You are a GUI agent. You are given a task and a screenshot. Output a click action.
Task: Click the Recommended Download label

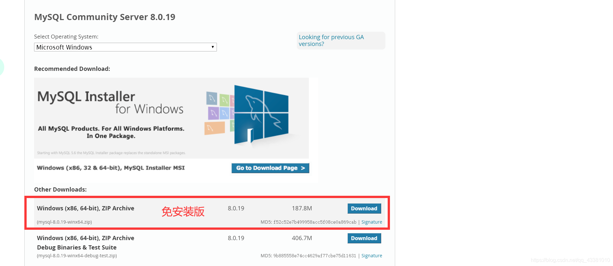click(72, 69)
